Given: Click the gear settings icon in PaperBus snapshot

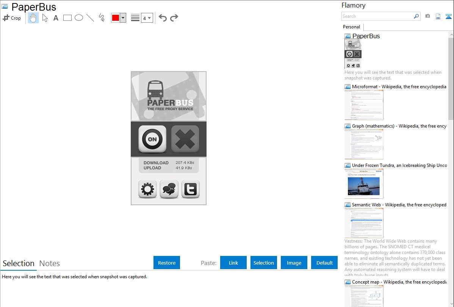Looking at the screenshot, I should coord(148,189).
